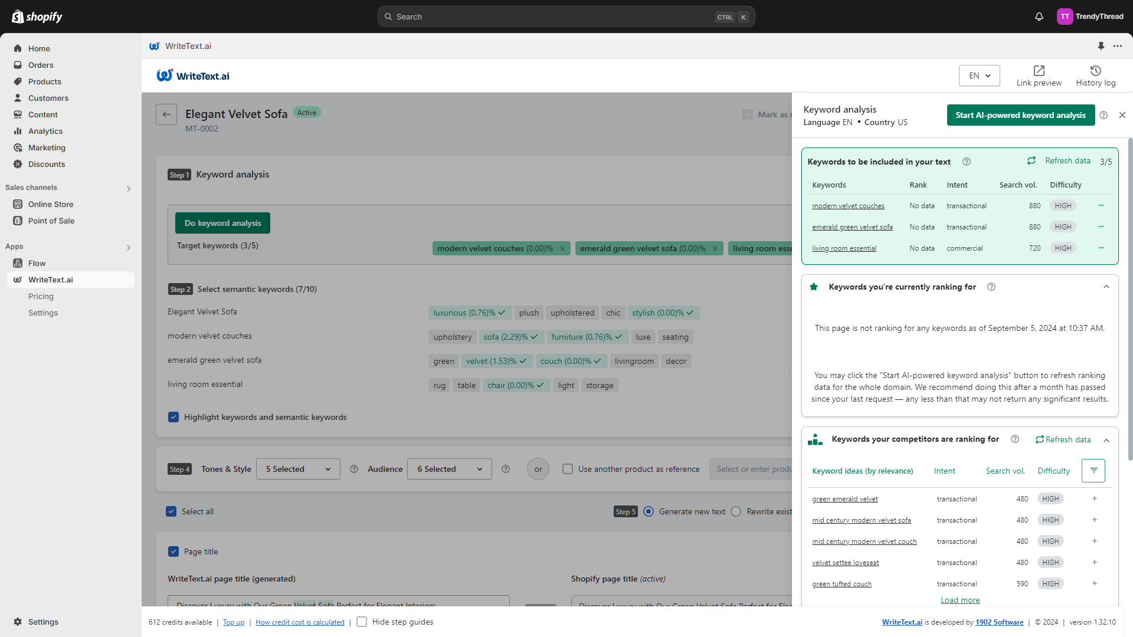The image size is (1133, 637).
Task: Toggle luxurious semantic keyword chip
Action: [x=469, y=313]
